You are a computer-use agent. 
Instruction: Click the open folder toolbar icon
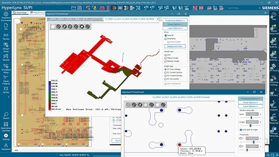73,8
